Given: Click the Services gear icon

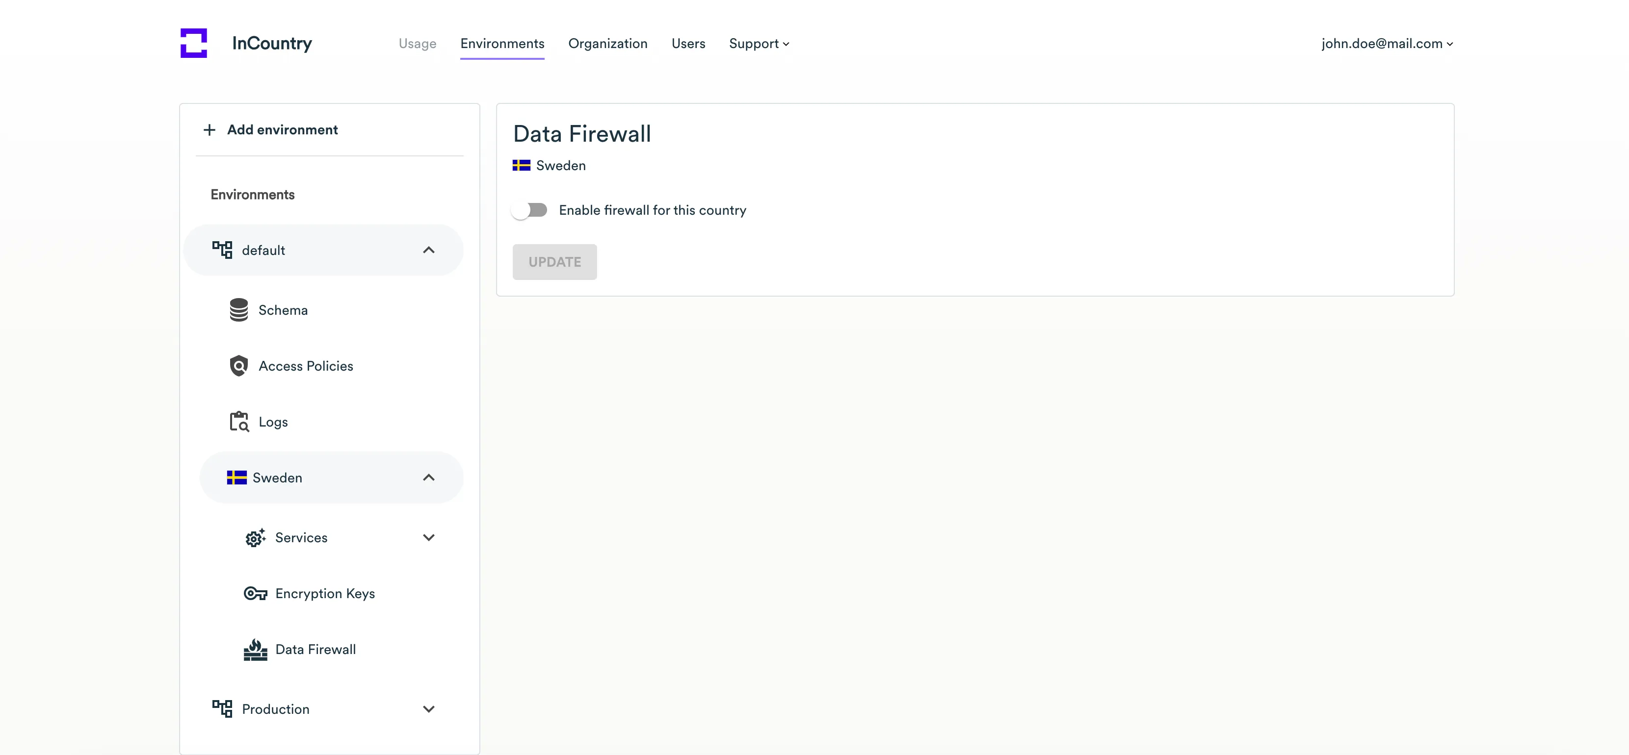Looking at the screenshot, I should (x=255, y=538).
